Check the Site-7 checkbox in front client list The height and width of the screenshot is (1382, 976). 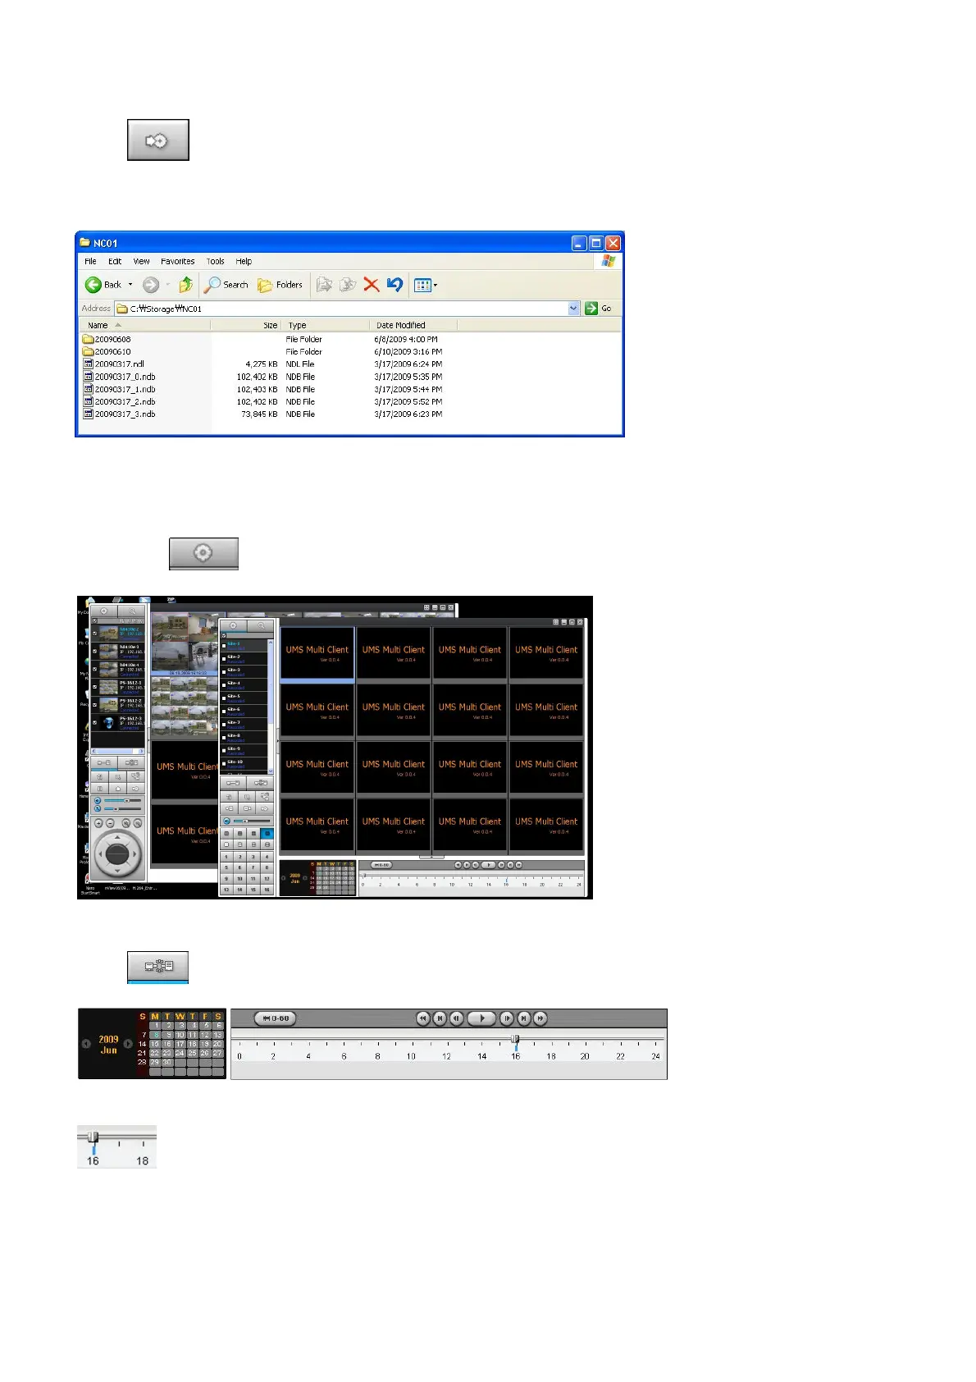(x=224, y=725)
